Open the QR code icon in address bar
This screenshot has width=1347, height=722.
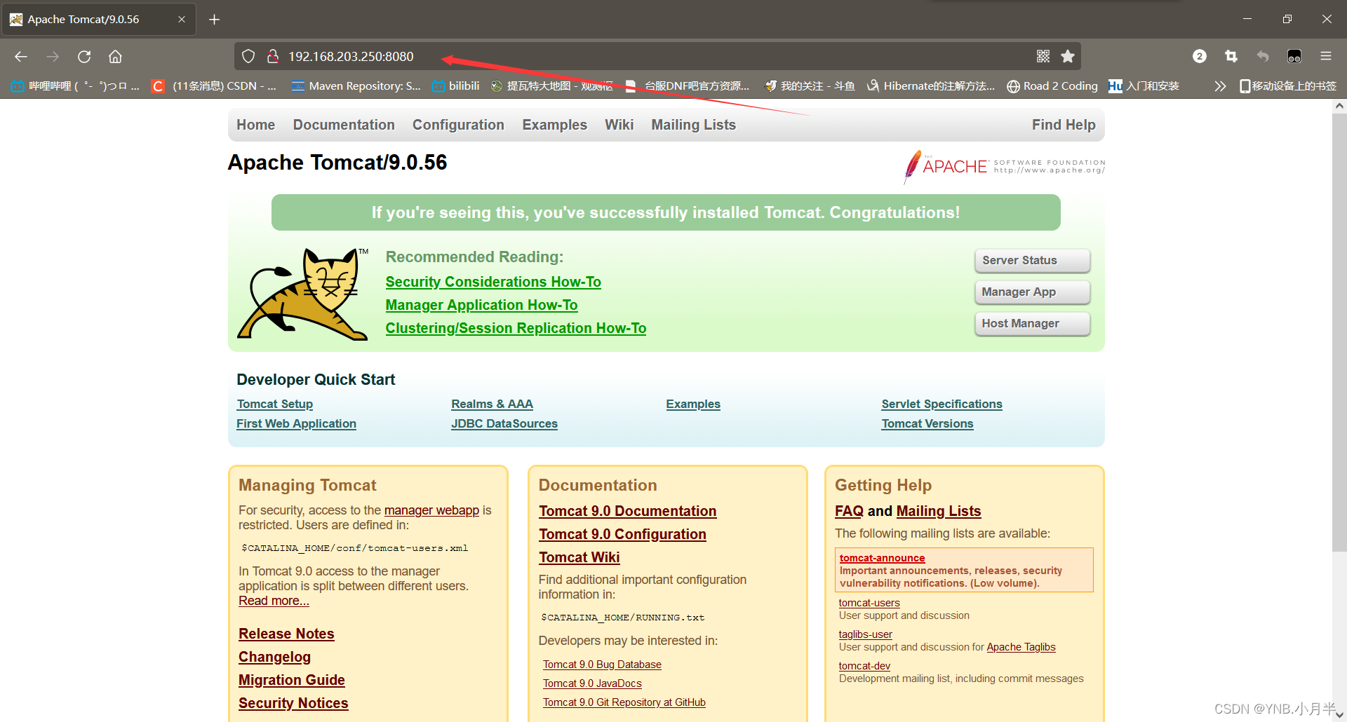pos(1043,56)
